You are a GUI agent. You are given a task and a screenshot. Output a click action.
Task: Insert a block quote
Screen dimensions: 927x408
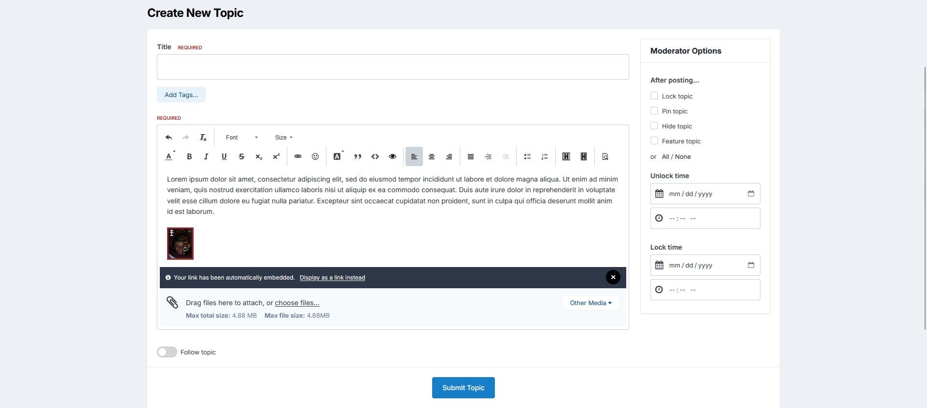point(358,156)
